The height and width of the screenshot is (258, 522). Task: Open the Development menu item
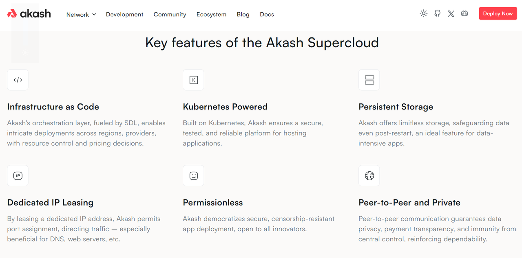pos(124,15)
